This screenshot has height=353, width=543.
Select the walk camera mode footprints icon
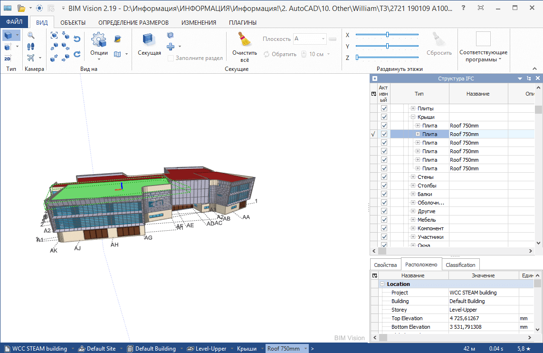point(30,46)
